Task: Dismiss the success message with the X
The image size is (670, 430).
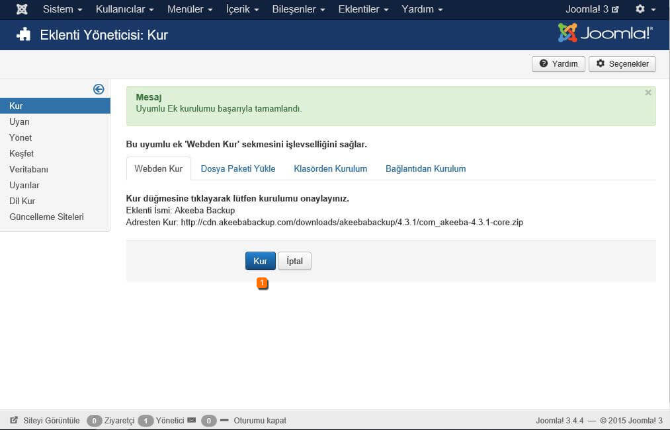Action: coord(648,93)
